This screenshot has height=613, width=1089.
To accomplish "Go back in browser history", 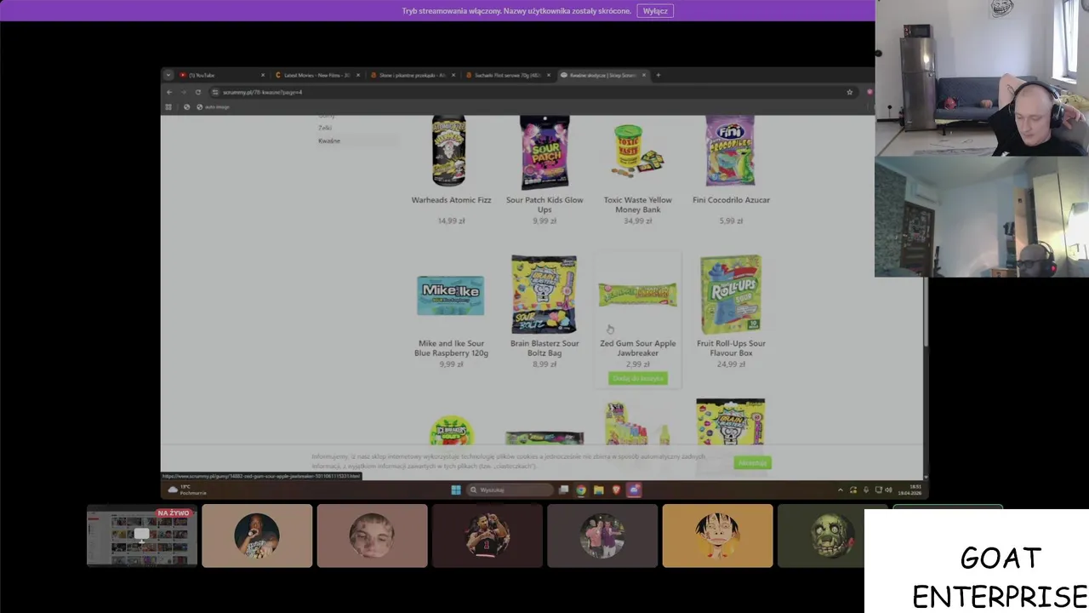I will [169, 92].
